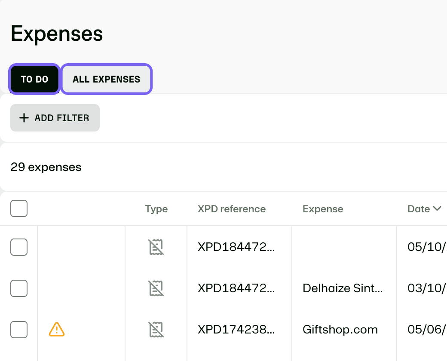Click the 05/06 date in the Giftshop.com row
This screenshot has height=361, width=447.
(x=427, y=330)
